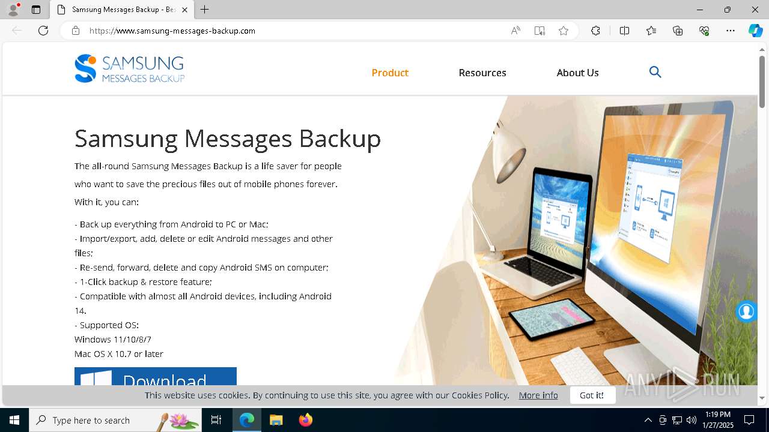Turn on Read aloud

tap(515, 31)
